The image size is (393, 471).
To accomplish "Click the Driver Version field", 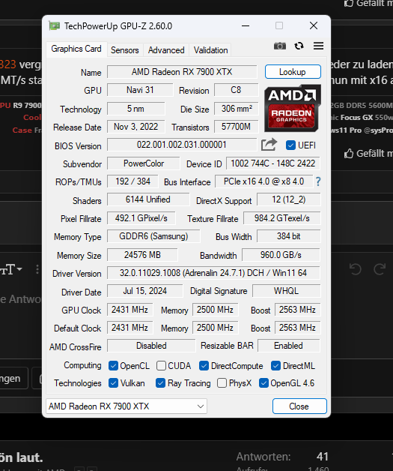I will pyautogui.click(x=213, y=273).
